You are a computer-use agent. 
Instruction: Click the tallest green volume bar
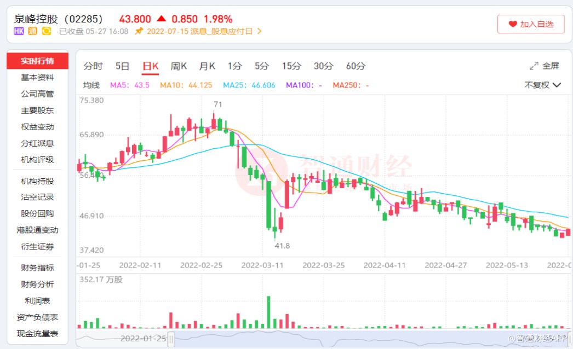coord(268,312)
